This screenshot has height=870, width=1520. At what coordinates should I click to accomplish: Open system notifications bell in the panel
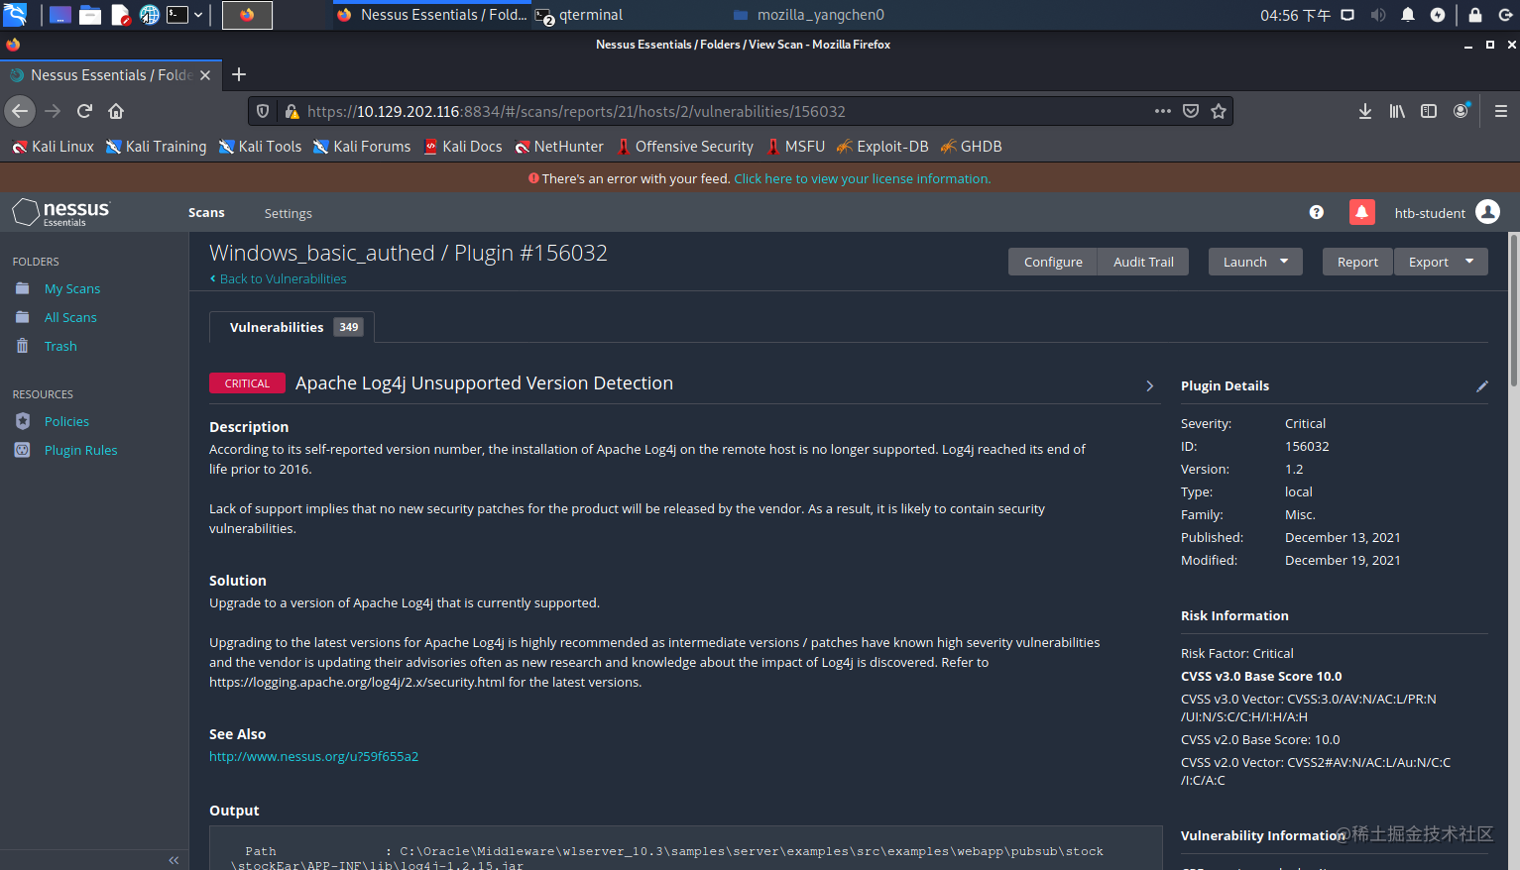1408,15
